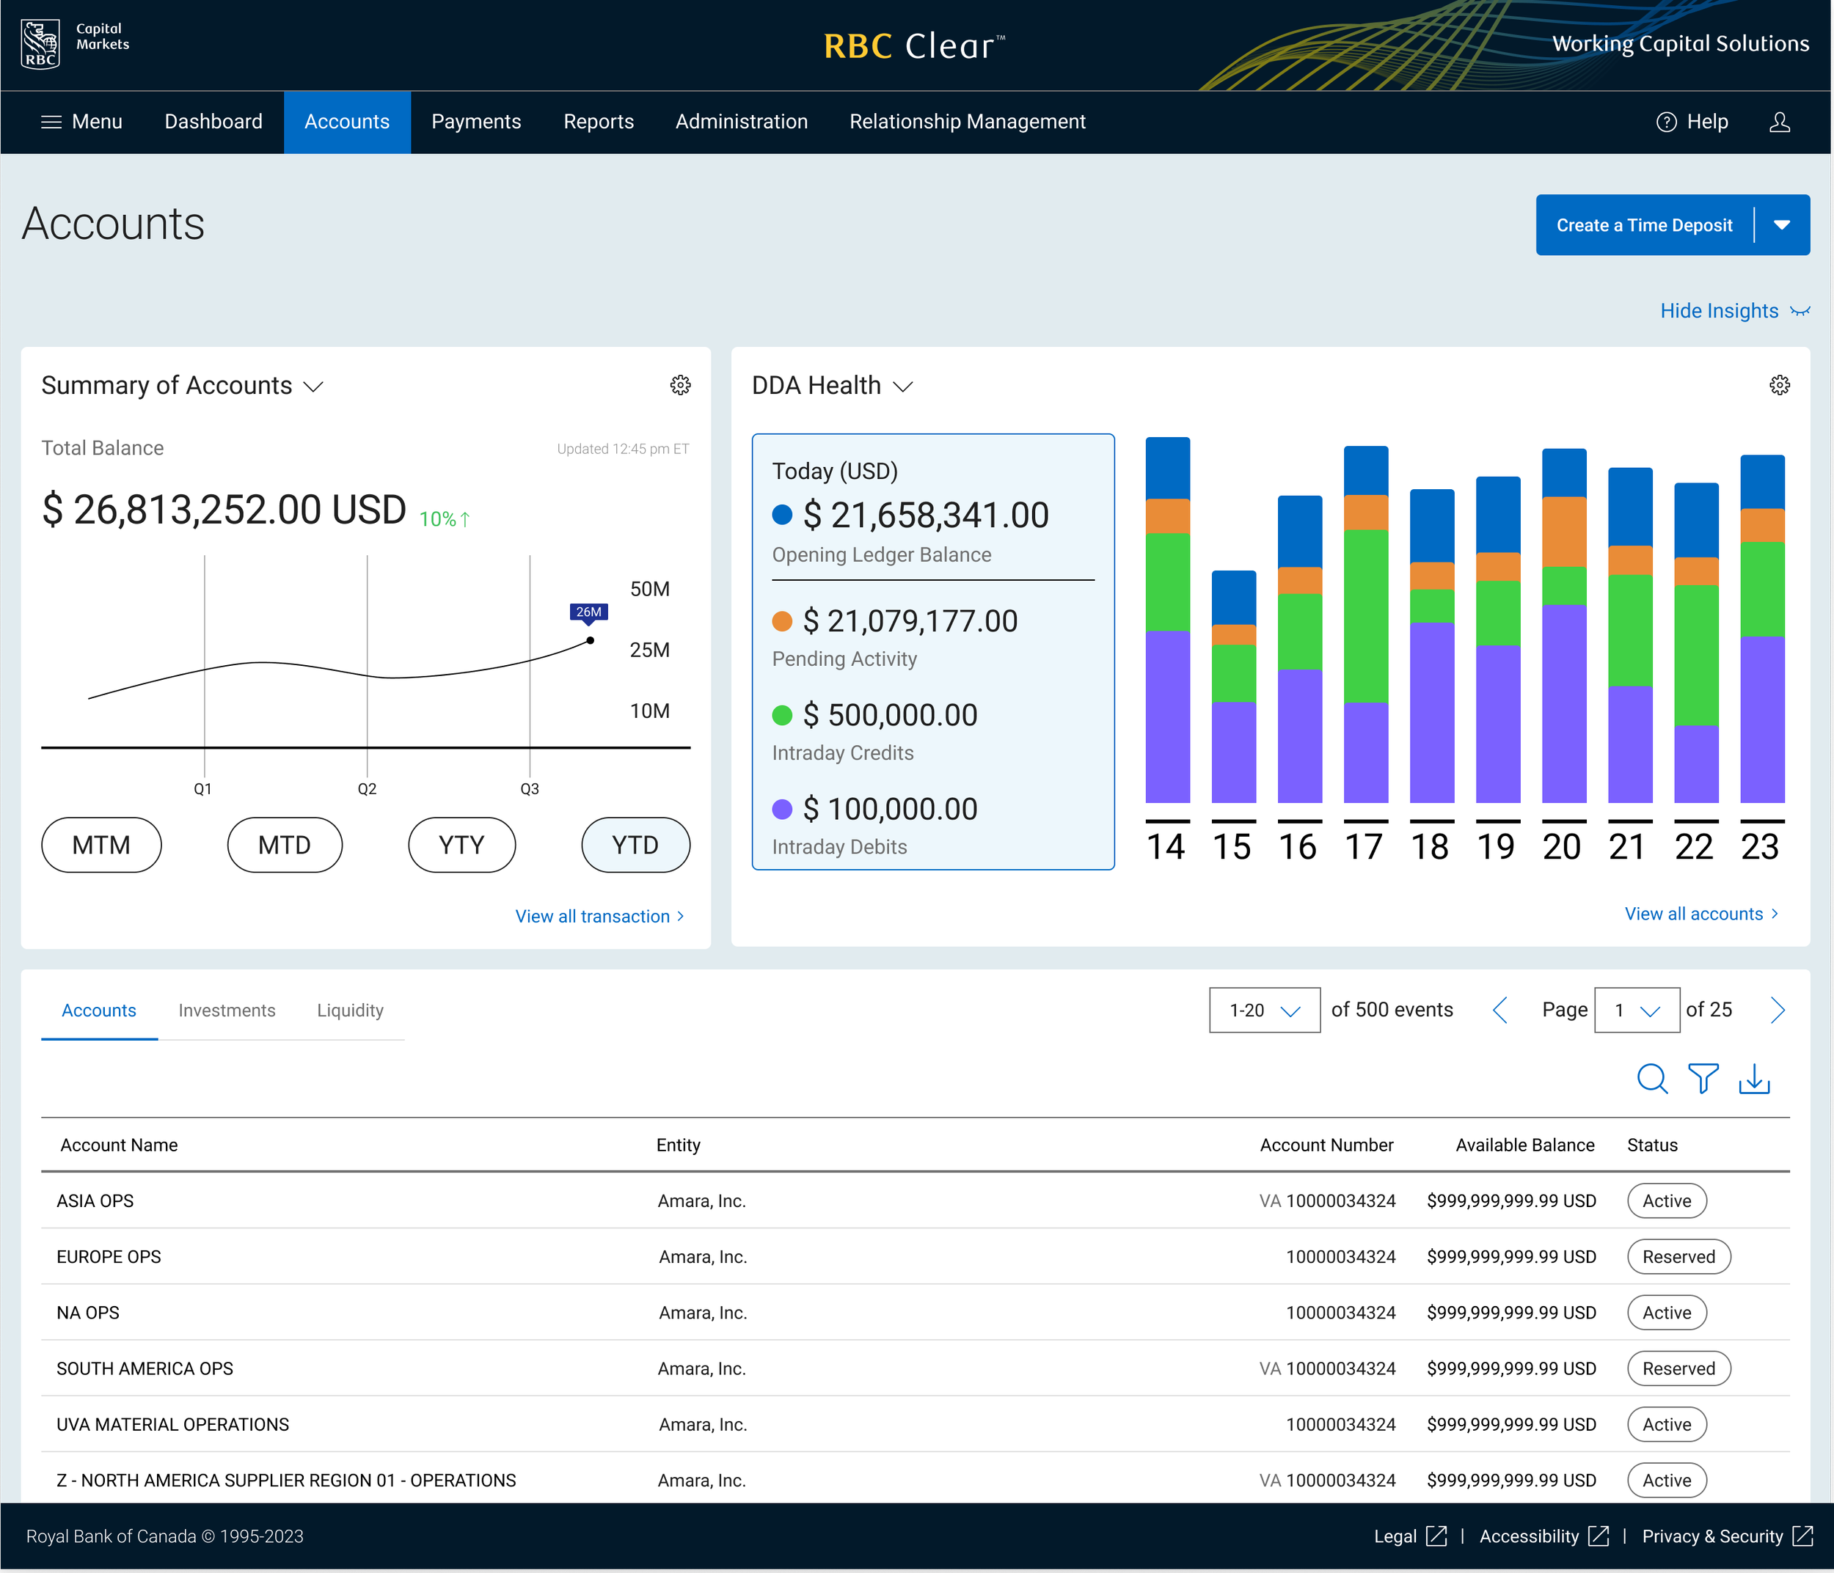Image resolution: width=1834 pixels, height=1573 pixels.
Task: Open the hamburger Menu icon
Action: point(51,122)
